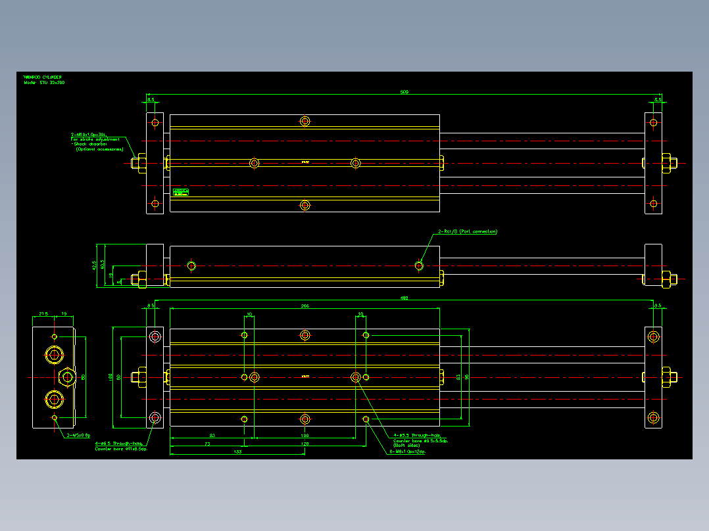Select the "(Port connection)" leader label

click(x=477, y=231)
